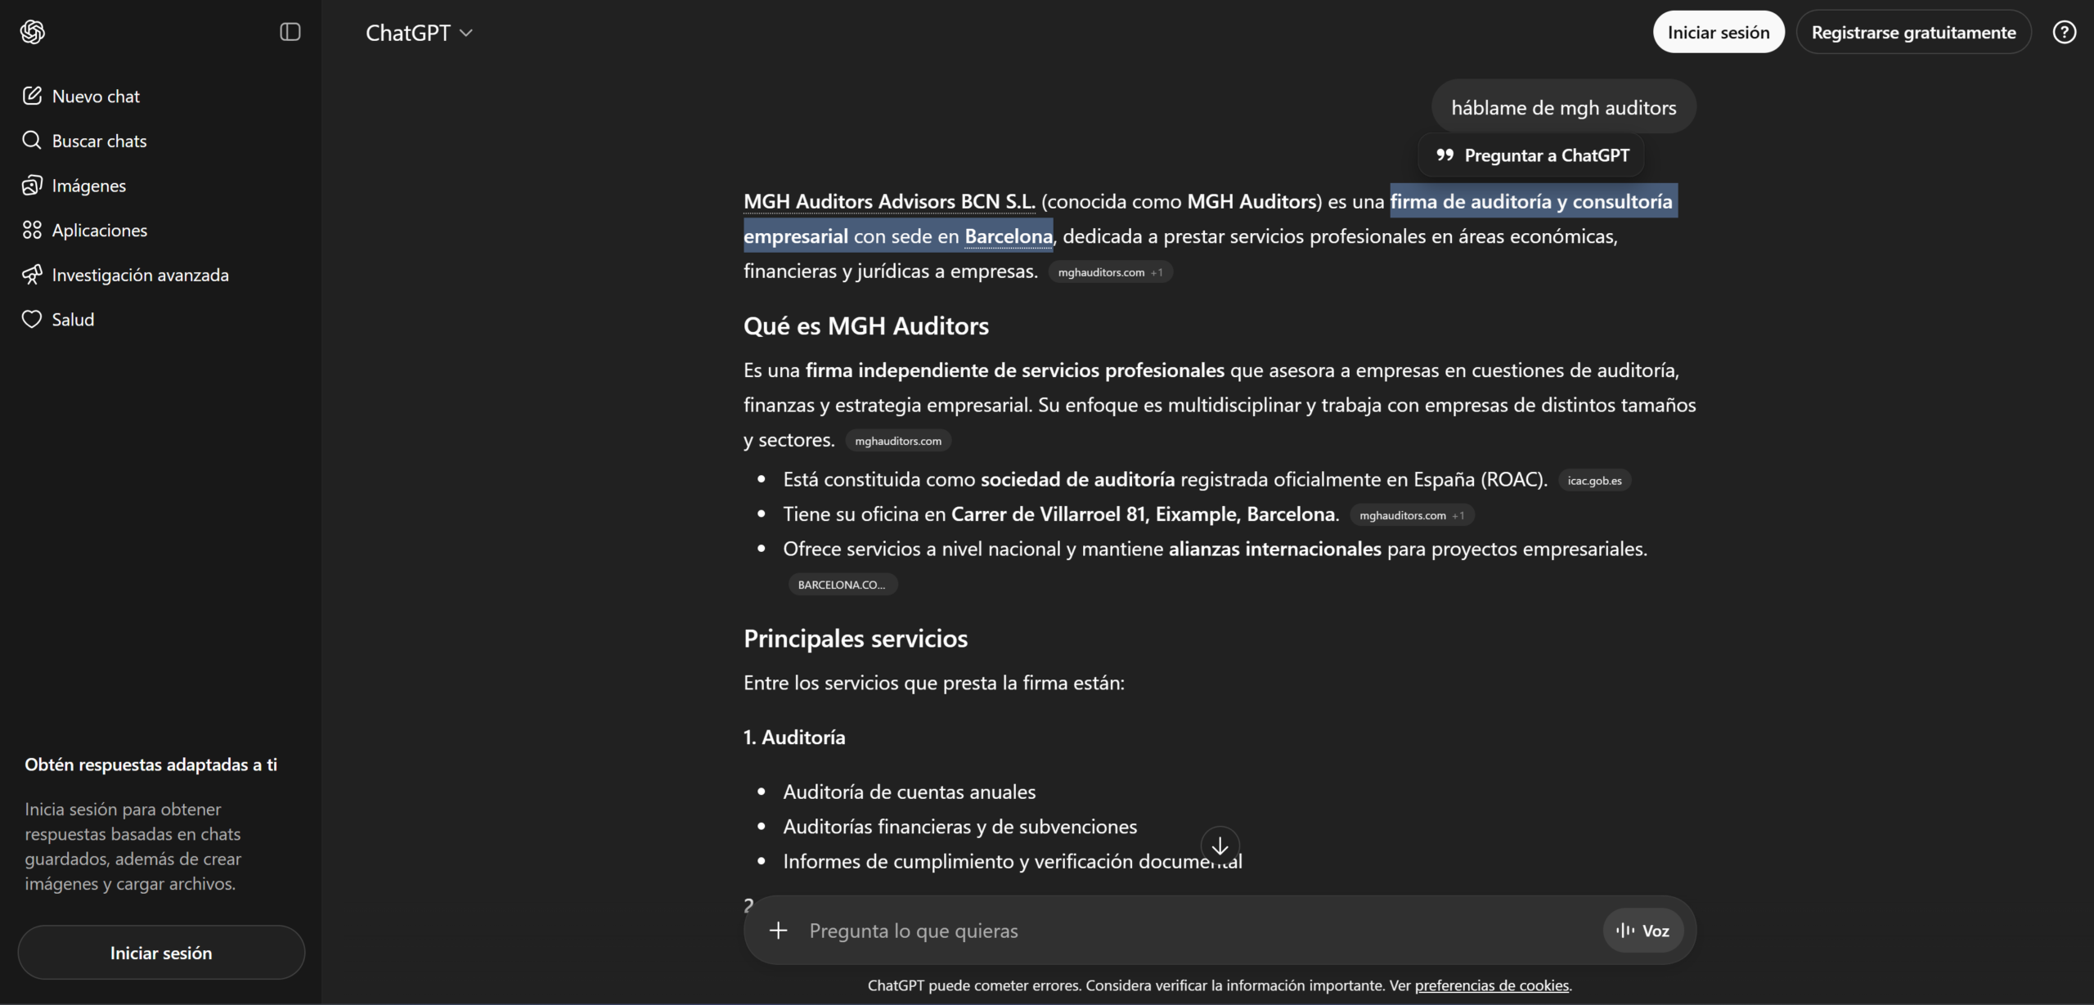Open preferencias de cookies link
The width and height of the screenshot is (2094, 1005).
click(x=1492, y=985)
